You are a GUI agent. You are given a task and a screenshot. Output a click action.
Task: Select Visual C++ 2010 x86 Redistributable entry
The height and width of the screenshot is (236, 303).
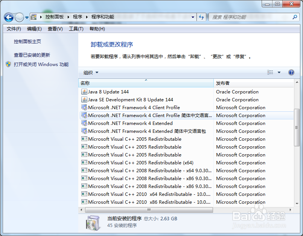[186, 202]
